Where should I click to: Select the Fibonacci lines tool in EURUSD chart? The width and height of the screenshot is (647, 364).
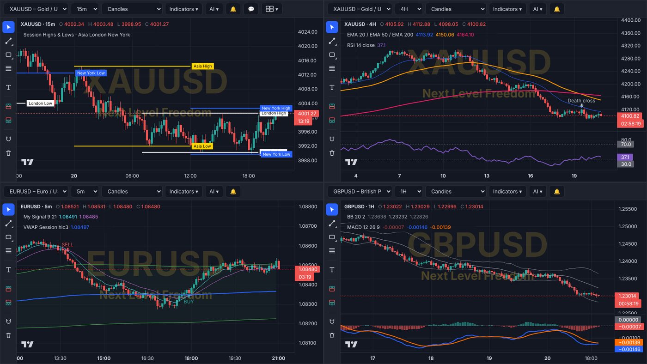(x=8, y=251)
